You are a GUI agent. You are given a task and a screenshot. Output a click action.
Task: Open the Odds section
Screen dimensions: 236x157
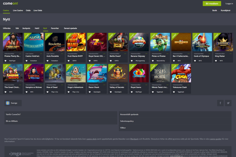(28, 10)
